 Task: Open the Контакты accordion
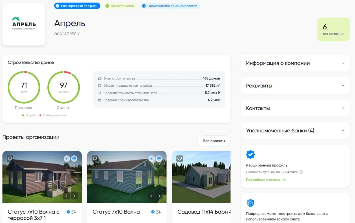[x=295, y=108]
